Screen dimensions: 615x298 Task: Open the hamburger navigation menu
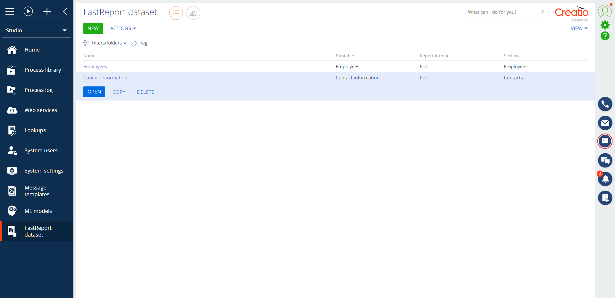click(x=10, y=12)
